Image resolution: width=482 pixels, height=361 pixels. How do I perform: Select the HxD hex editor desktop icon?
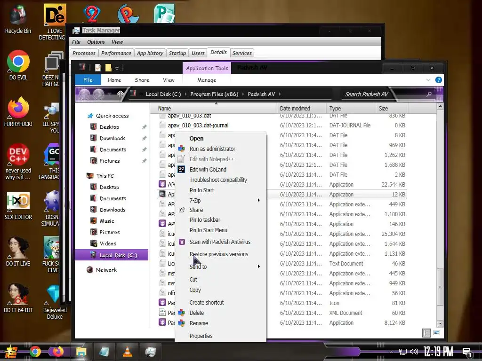pyautogui.click(x=18, y=206)
